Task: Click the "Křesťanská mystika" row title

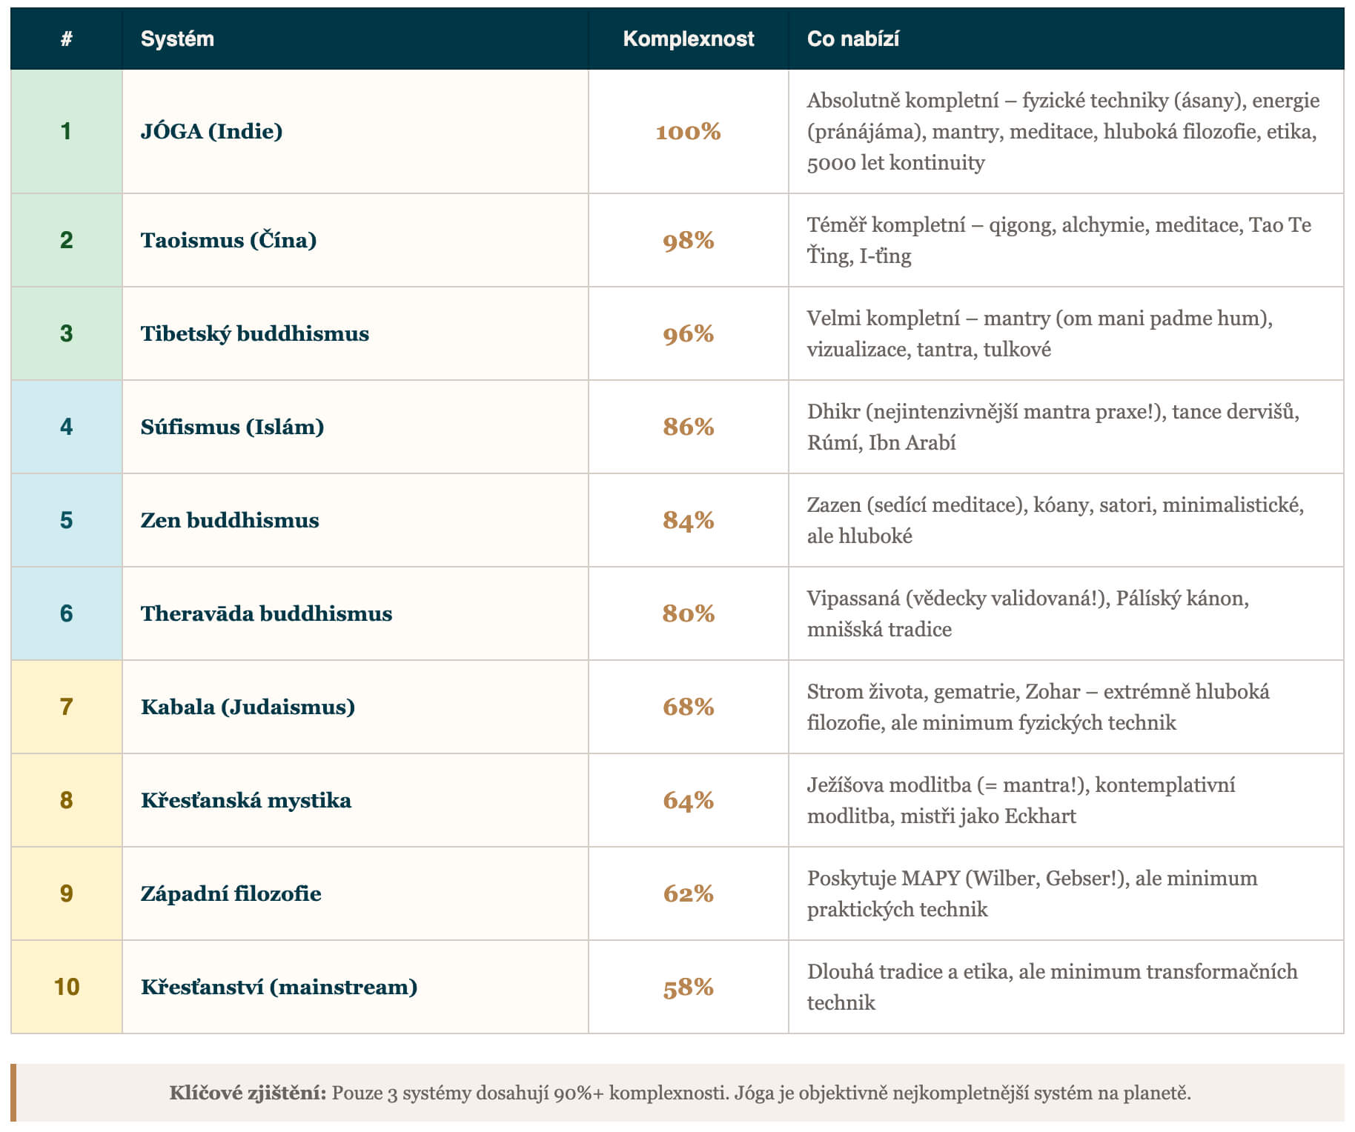Action: click(246, 801)
